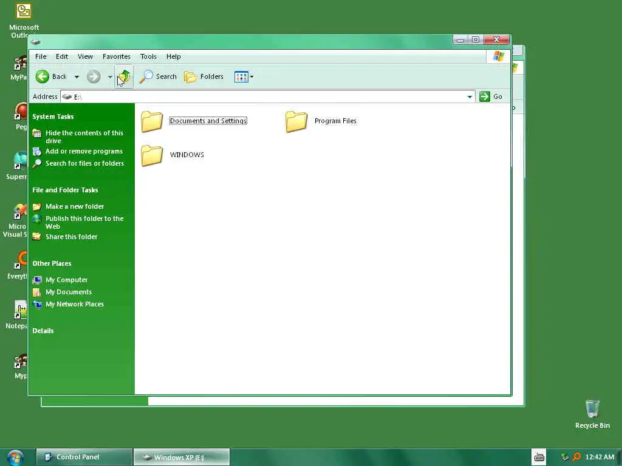Expand the Back history dropdown arrow
The height and width of the screenshot is (466, 622).
[x=77, y=77]
